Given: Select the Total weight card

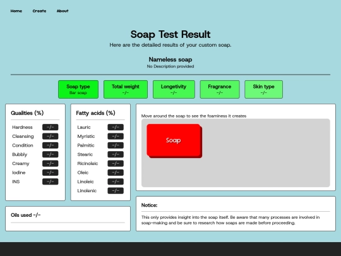Looking at the screenshot, I should [x=126, y=90].
